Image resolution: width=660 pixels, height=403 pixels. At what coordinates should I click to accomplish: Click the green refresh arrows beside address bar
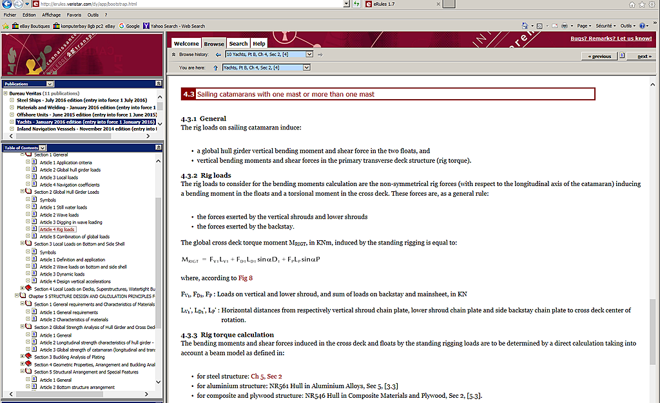click(x=357, y=5)
